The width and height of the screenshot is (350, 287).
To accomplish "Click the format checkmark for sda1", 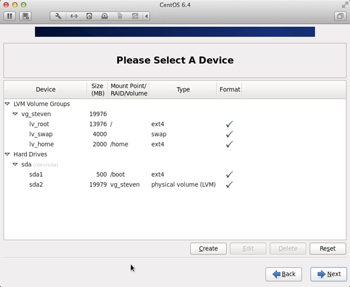I will coord(230,175).
